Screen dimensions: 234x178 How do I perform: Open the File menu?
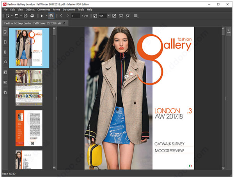click(5, 10)
